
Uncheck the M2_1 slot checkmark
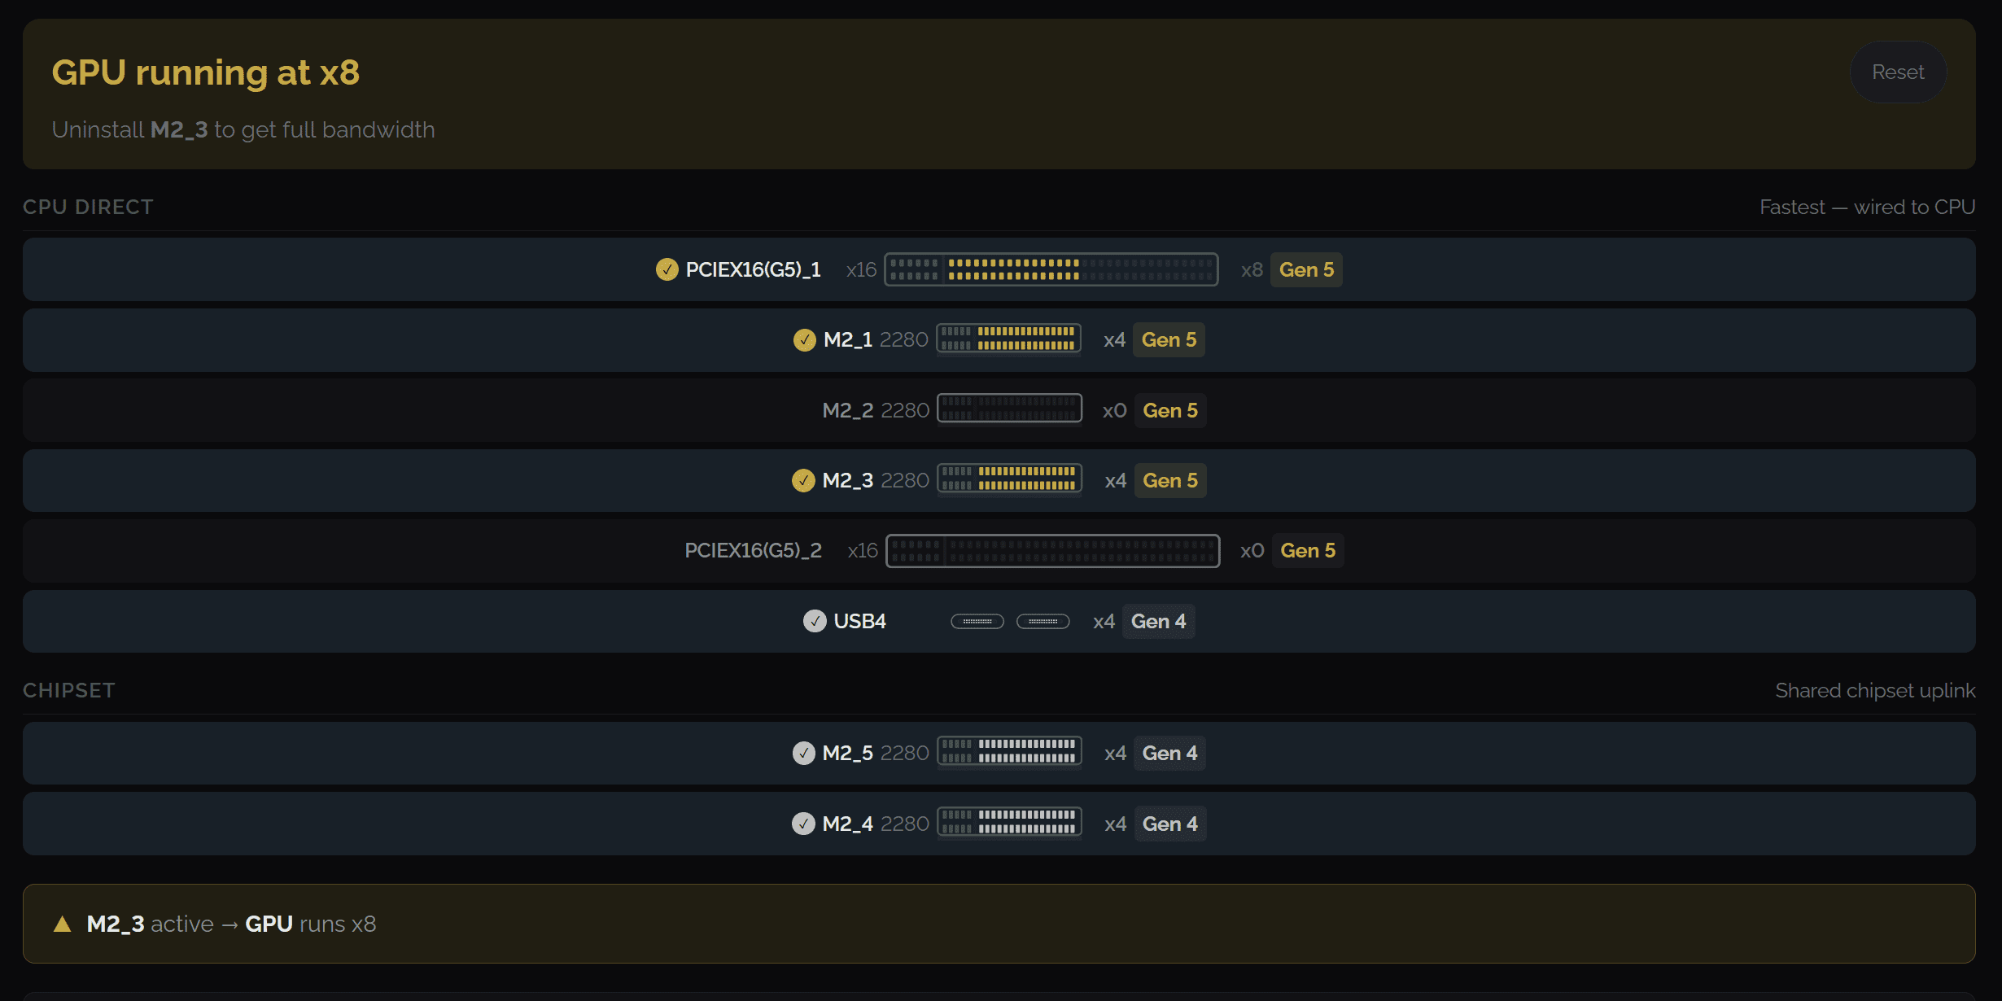(804, 340)
